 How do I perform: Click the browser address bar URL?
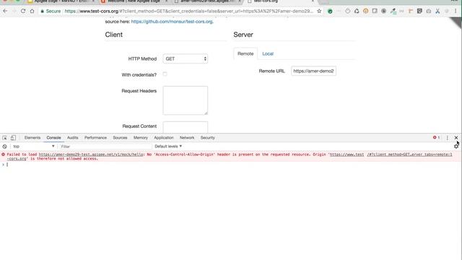pos(188,12)
